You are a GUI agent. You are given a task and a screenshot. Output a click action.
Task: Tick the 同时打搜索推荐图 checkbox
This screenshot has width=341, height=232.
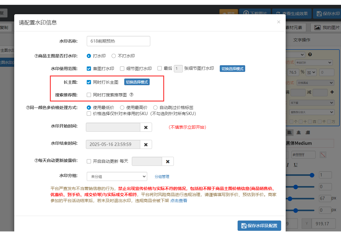pyautogui.click(x=89, y=95)
